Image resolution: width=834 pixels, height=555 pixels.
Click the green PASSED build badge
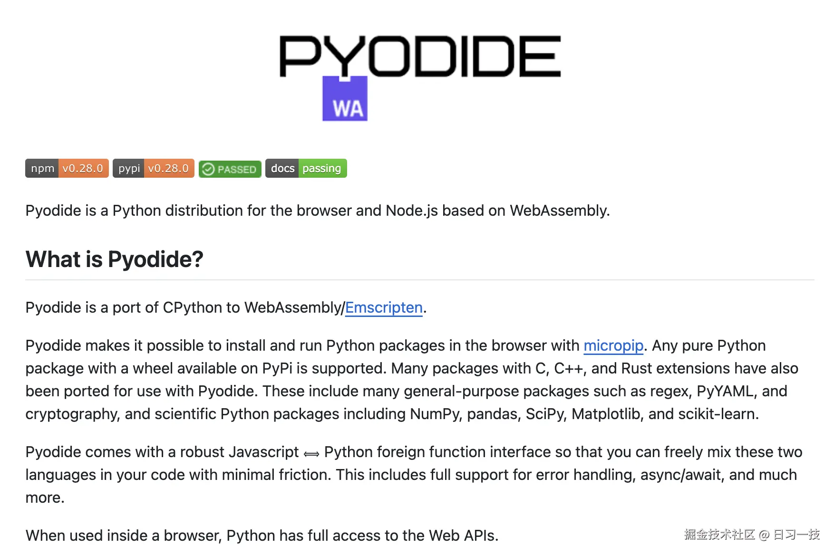point(230,169)
